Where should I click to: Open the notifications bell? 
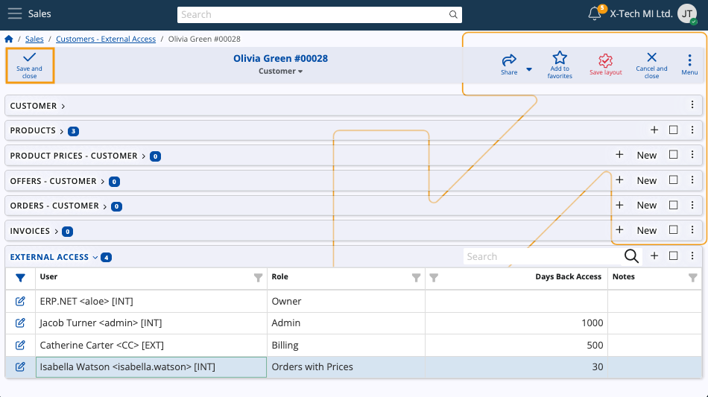594,13
